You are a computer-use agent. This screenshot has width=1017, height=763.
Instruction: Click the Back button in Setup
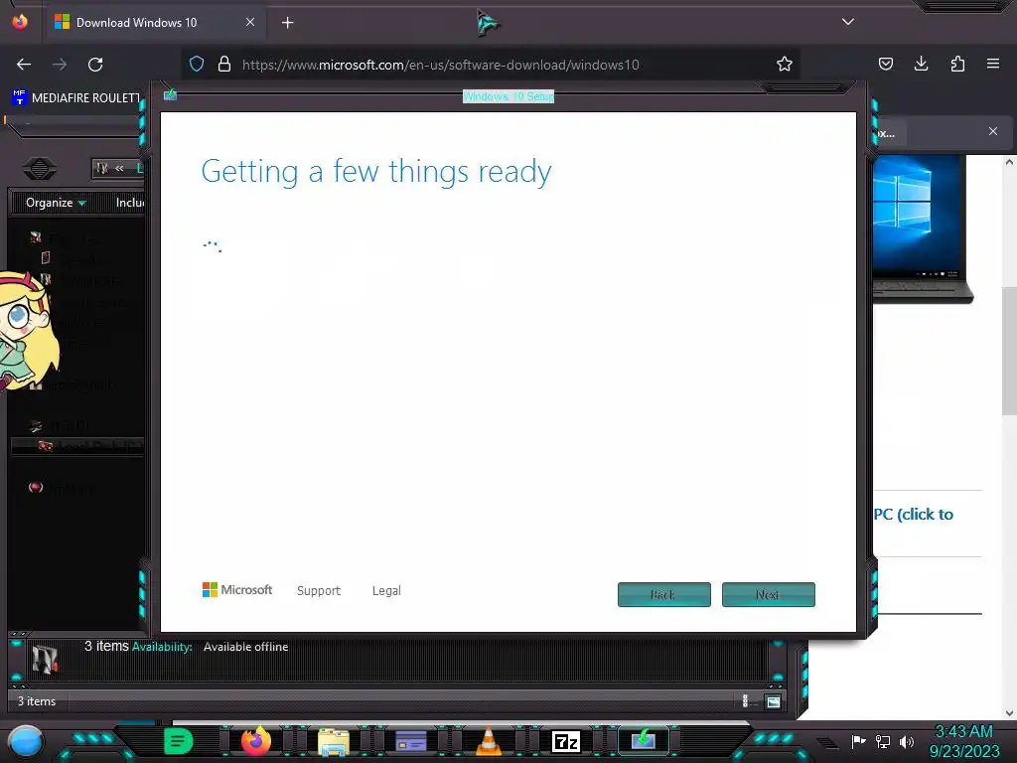point(664,594)
